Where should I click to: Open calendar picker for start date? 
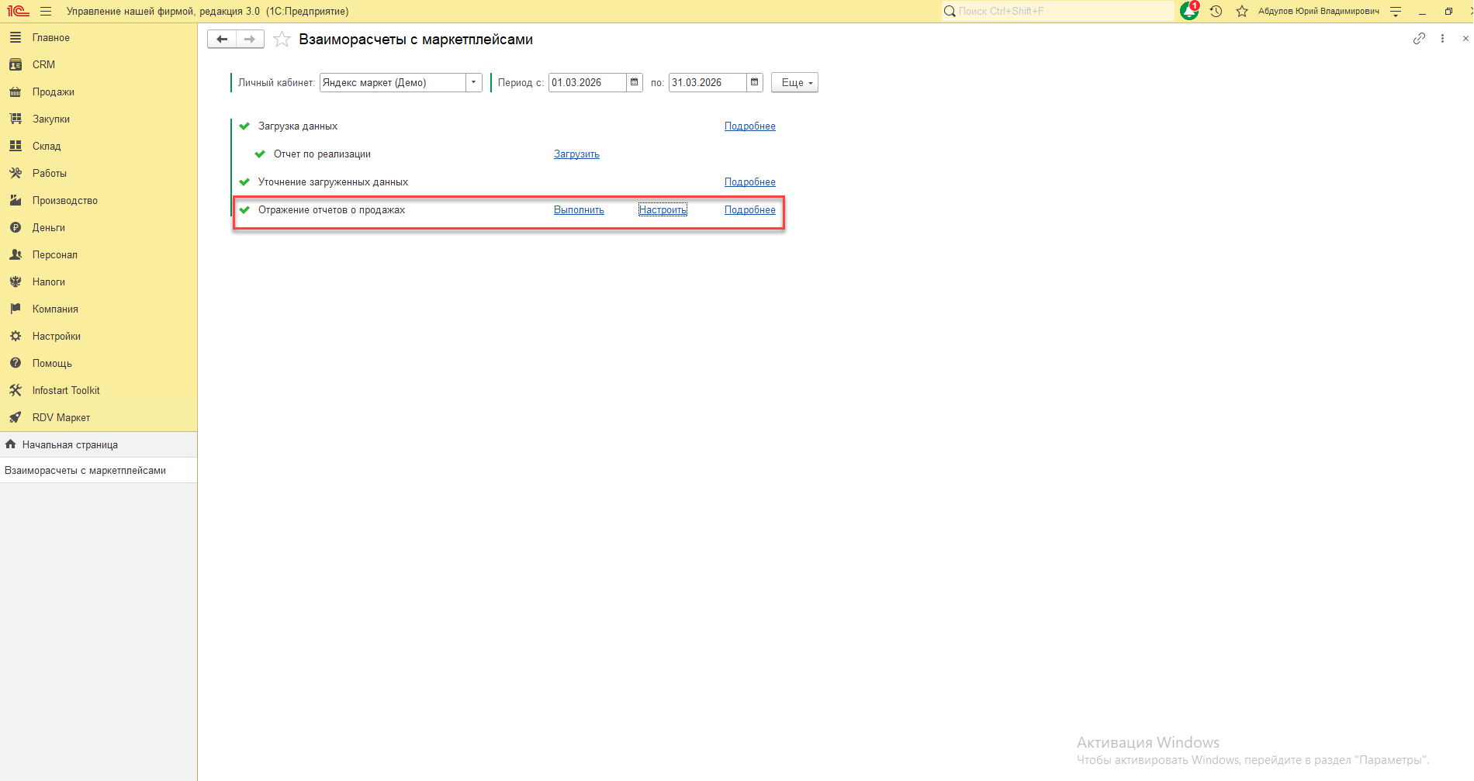[x=635, y=82]
